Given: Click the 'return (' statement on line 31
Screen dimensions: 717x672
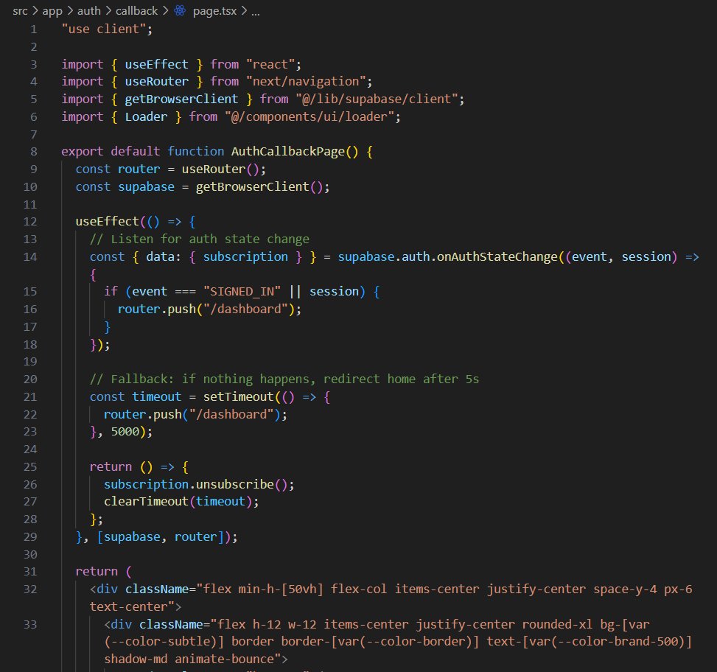Looking at the screenshot, I should click(103, 572).
